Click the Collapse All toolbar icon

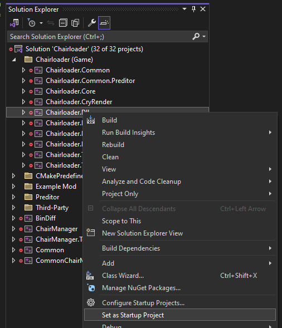(63, 23)
